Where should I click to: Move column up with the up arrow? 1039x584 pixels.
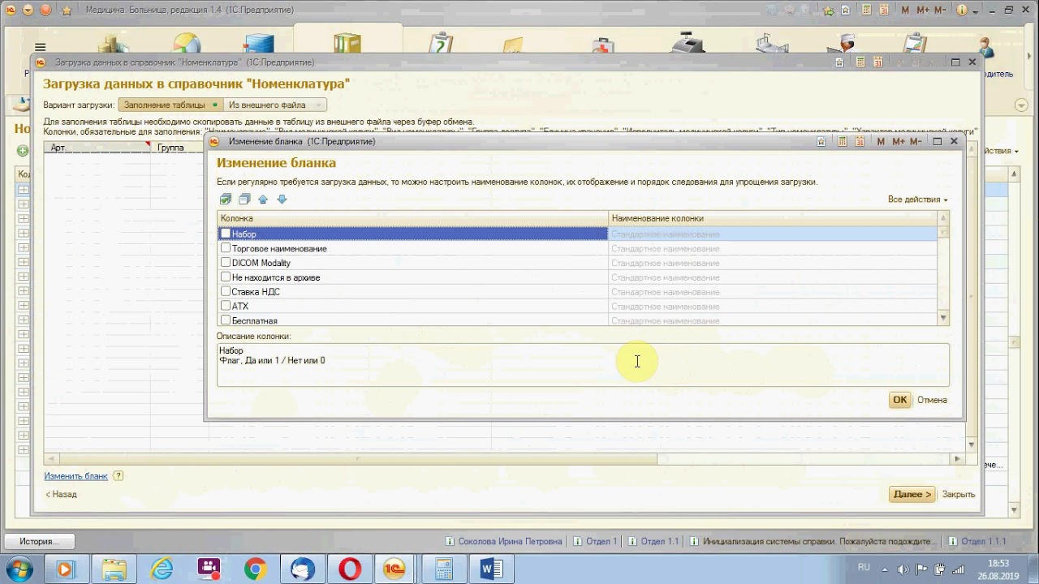tap(263, 200)
